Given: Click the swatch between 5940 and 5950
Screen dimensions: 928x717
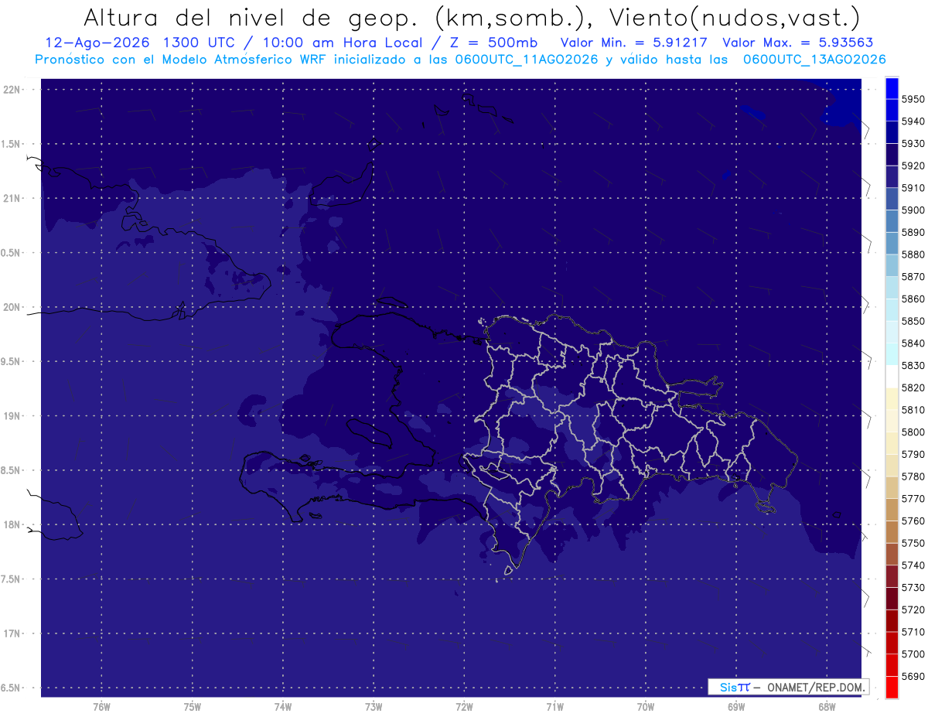Looking at the screenshot, I should (892, 109).
